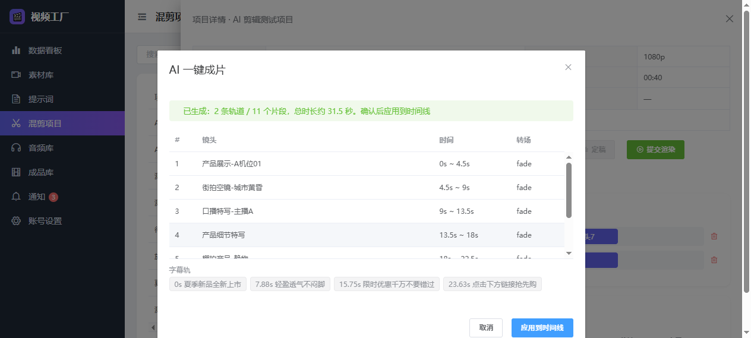Screen dimensions: 751x338
Task: Click the fade transition in row 1
Action: 524,164
